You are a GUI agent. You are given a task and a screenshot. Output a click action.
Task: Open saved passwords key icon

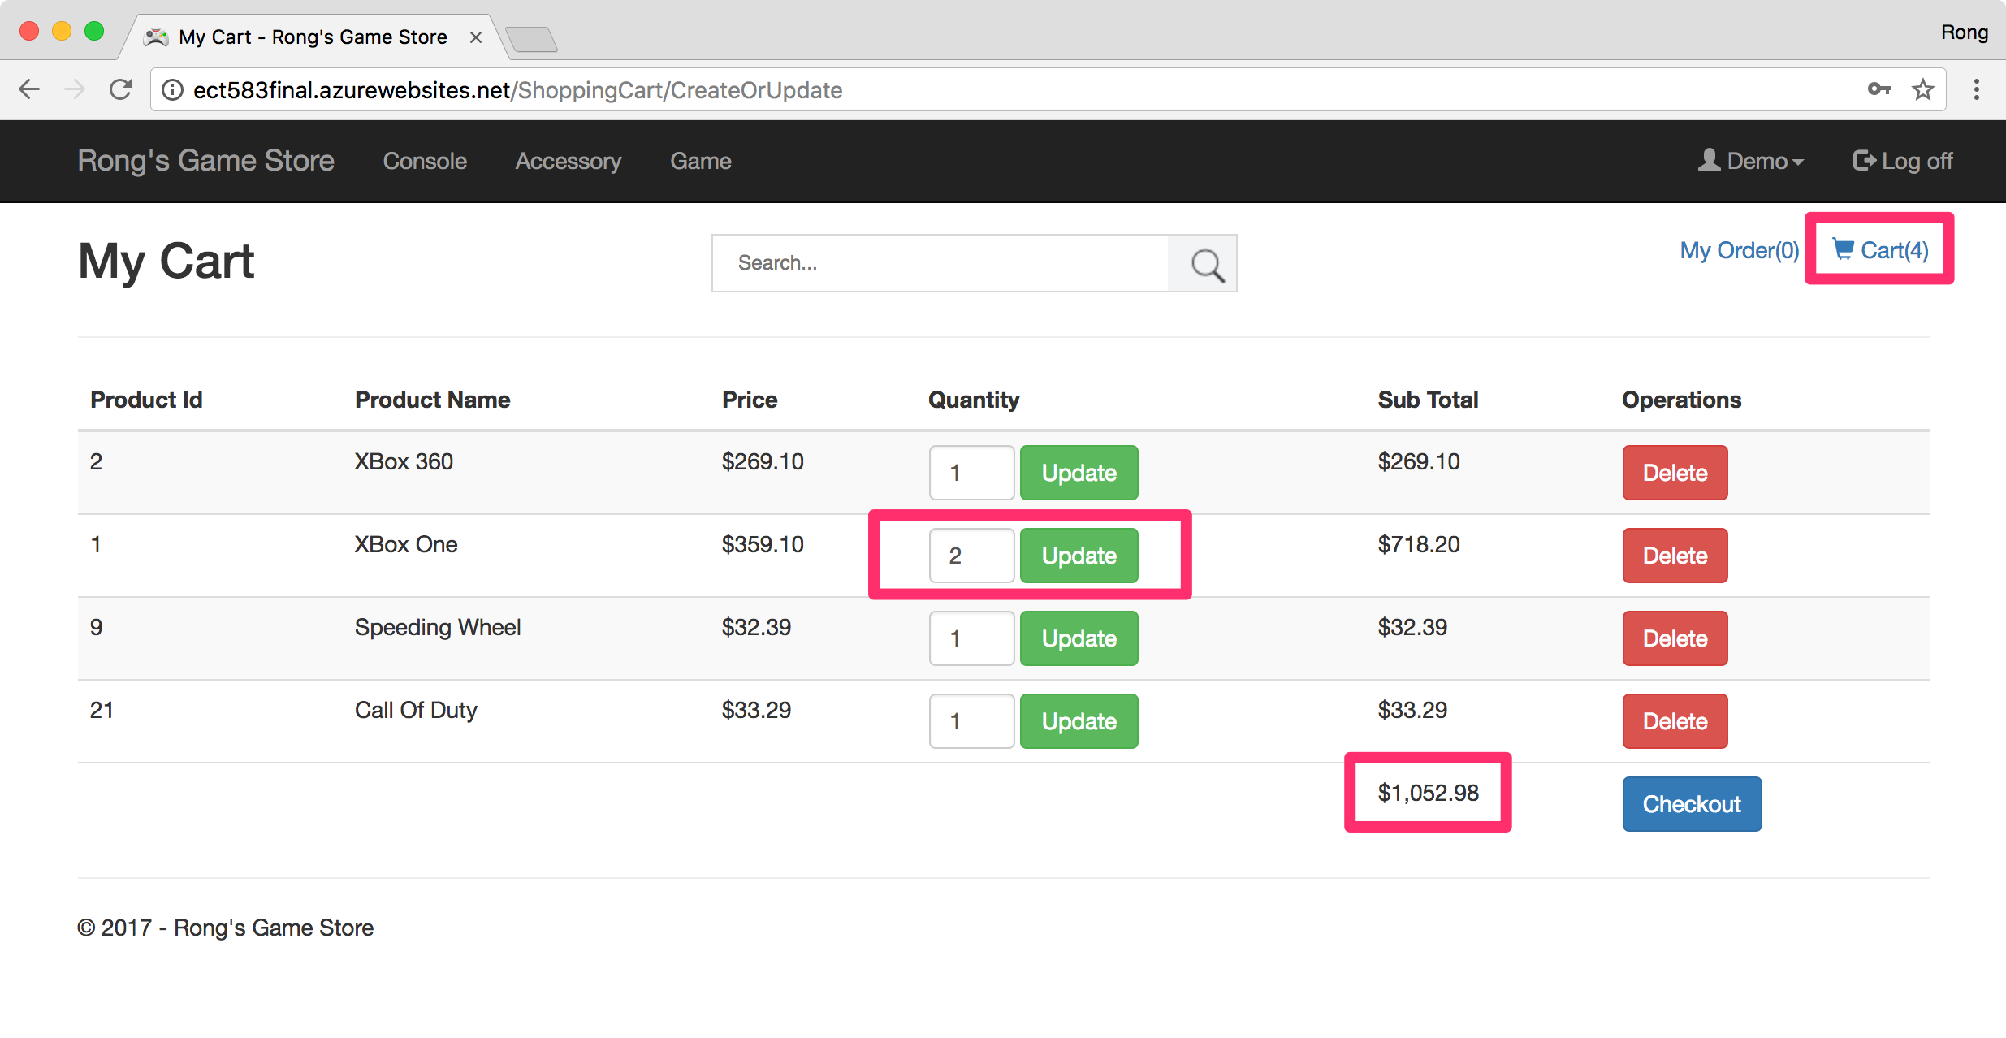[x=1878, y=89]
